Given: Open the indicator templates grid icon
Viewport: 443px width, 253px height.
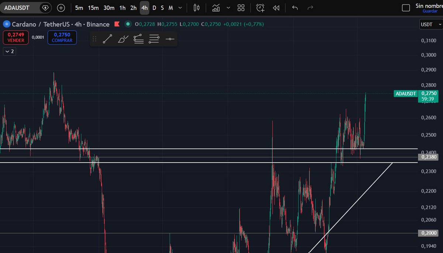Looking at the screenshot, I should [241, 7].
